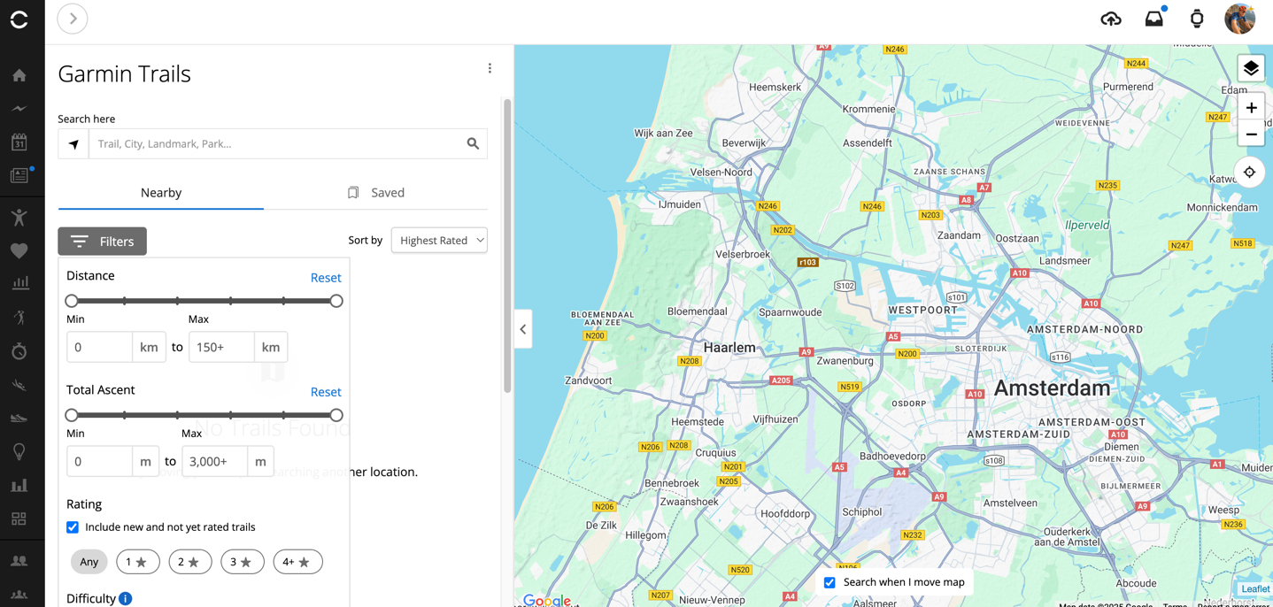Image resolution: width=1273 pixels, height=607 pixels.
Task: Open the shoe gear icon in sidebar
Action: click(x=19, y=418)
